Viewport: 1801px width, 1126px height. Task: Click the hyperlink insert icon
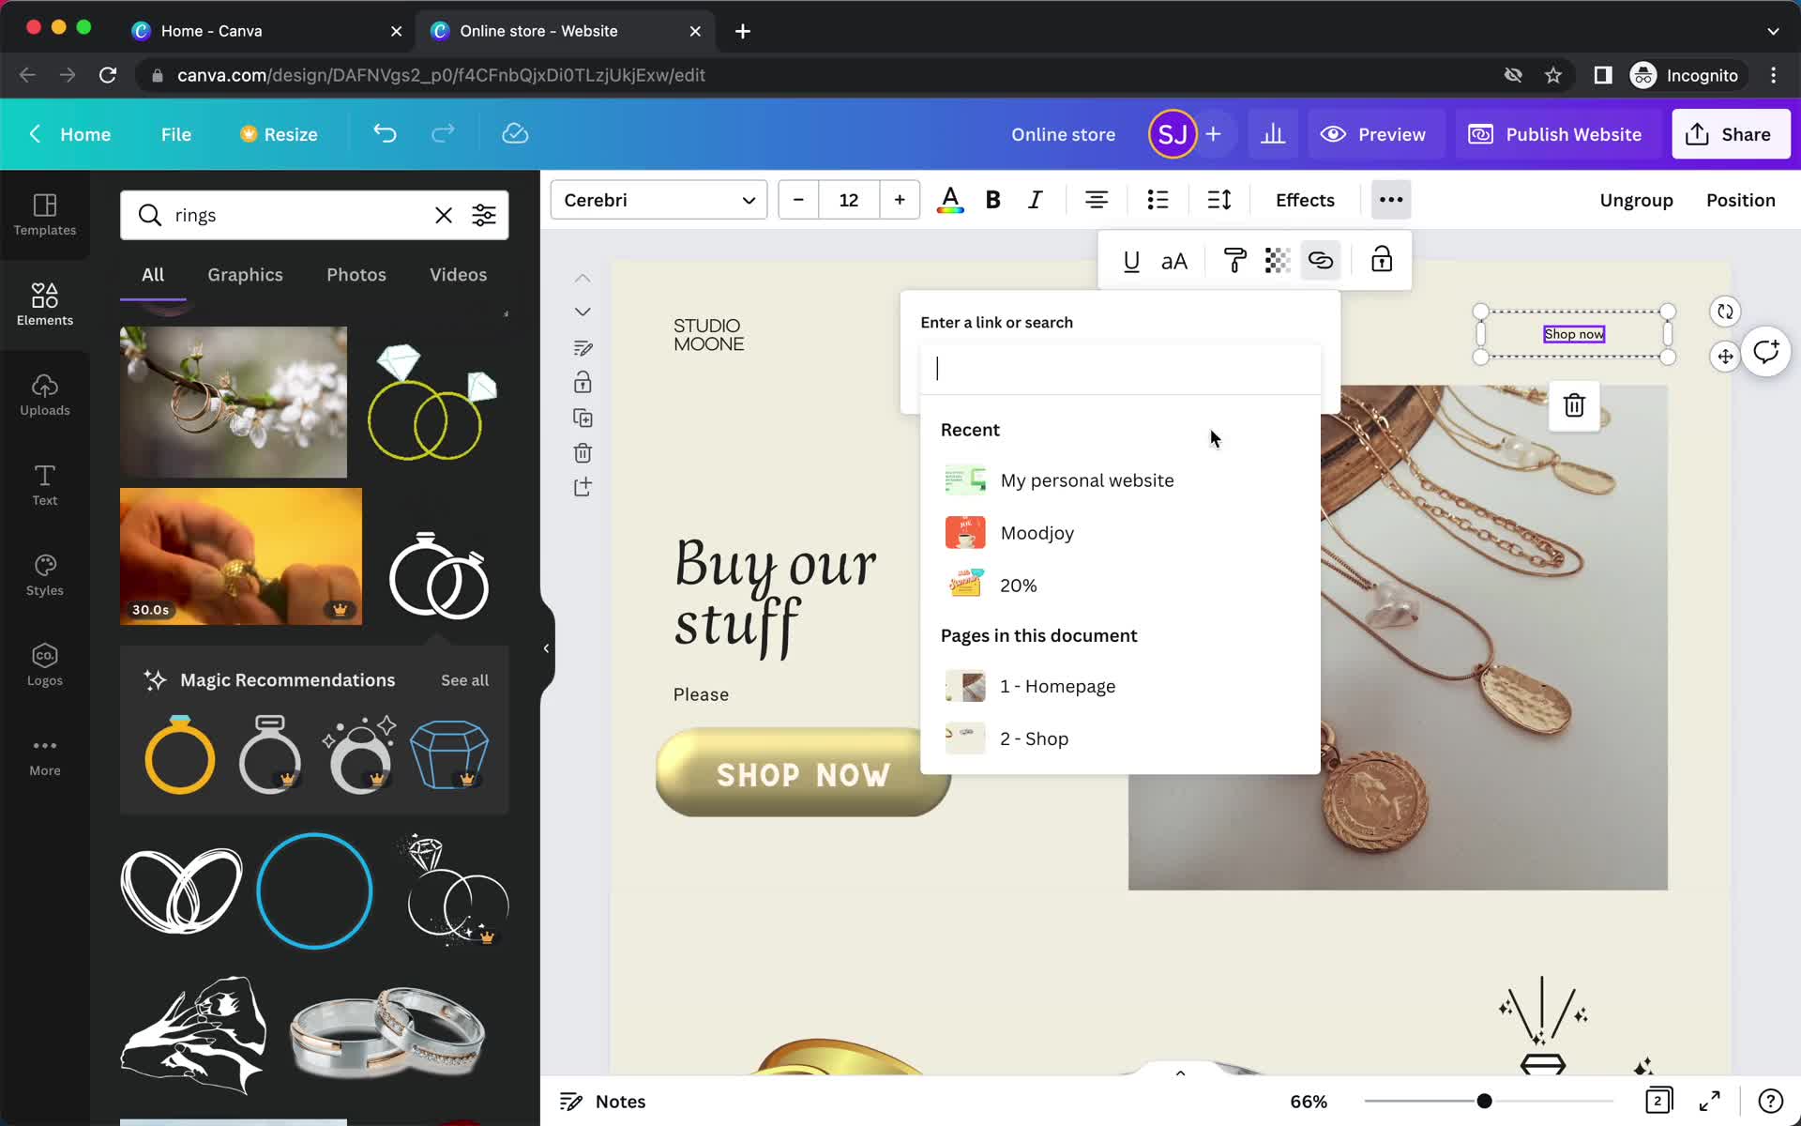click(x=1320, y=261)
